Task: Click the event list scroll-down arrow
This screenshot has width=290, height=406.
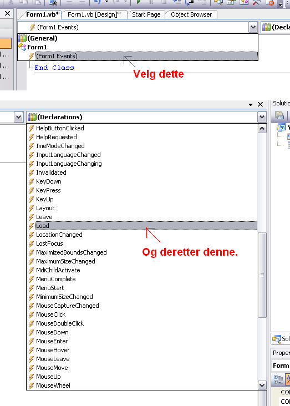Action: [262, 385]
